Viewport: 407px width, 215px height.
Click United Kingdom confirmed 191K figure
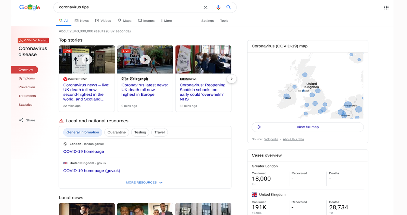[259, 207]
